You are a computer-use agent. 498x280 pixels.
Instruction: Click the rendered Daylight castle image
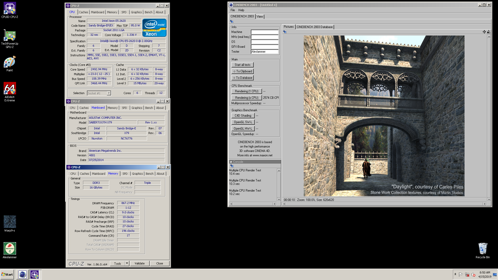(384, 116)
